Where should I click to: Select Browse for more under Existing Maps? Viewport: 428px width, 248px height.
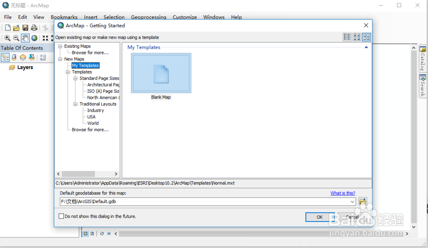[90, 53]
